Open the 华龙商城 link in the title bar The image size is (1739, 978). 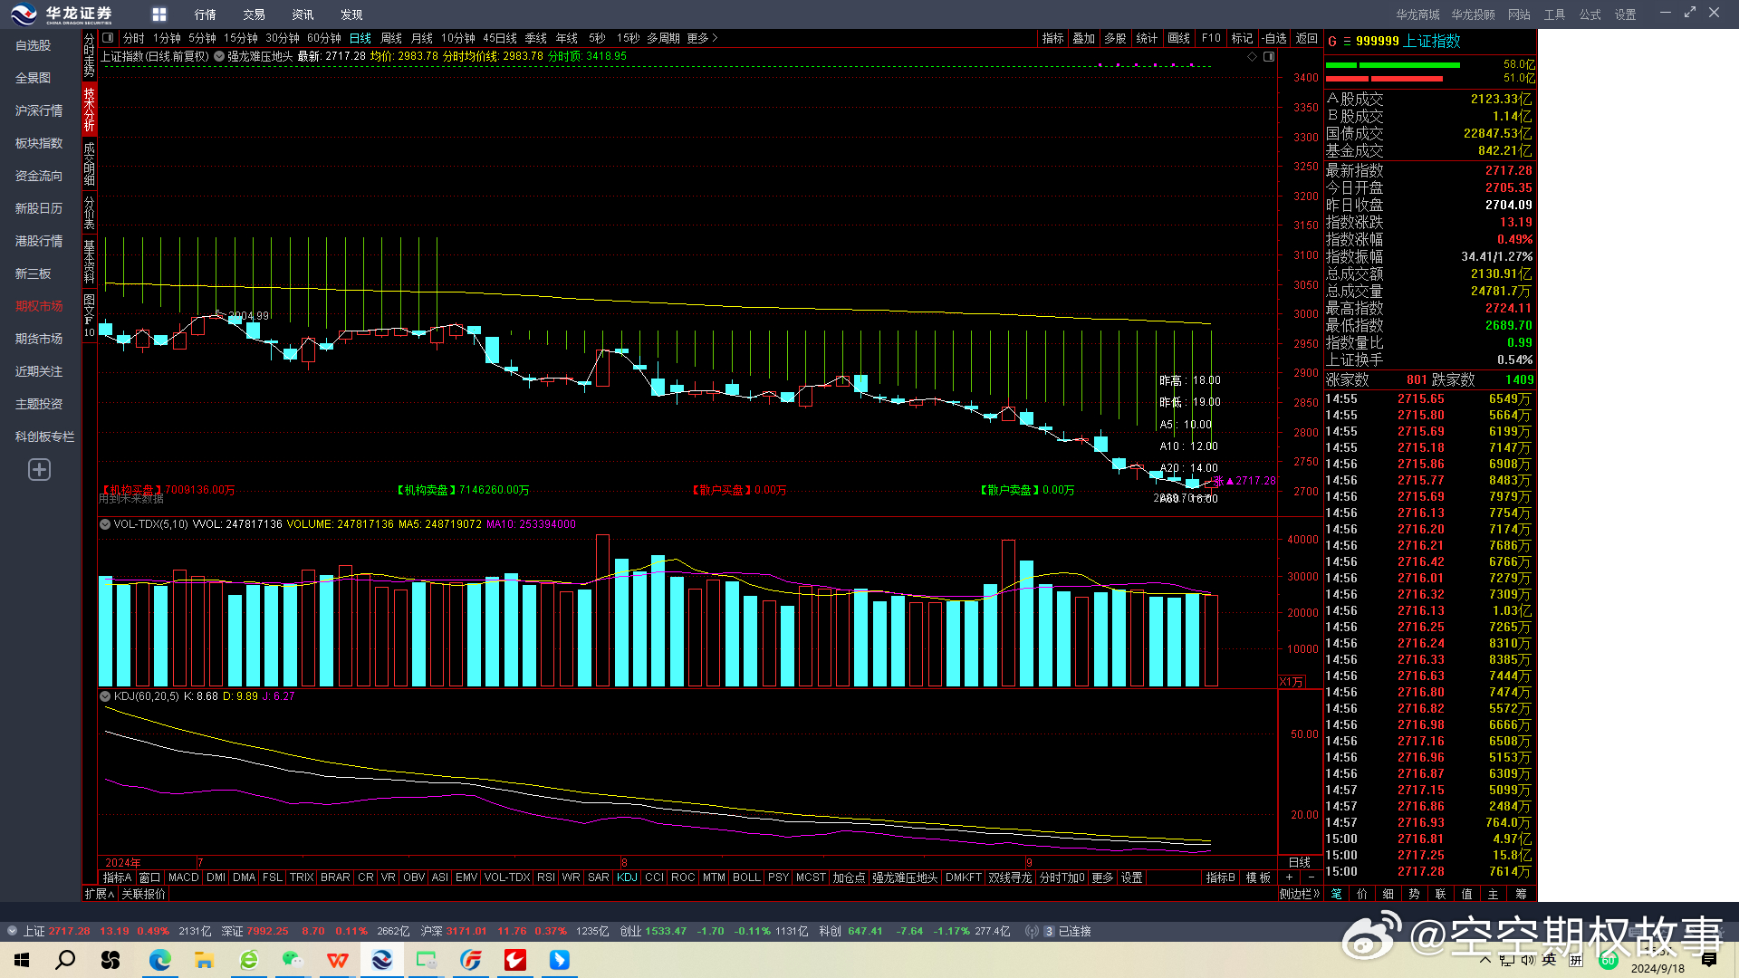(x=1417, y=14)
